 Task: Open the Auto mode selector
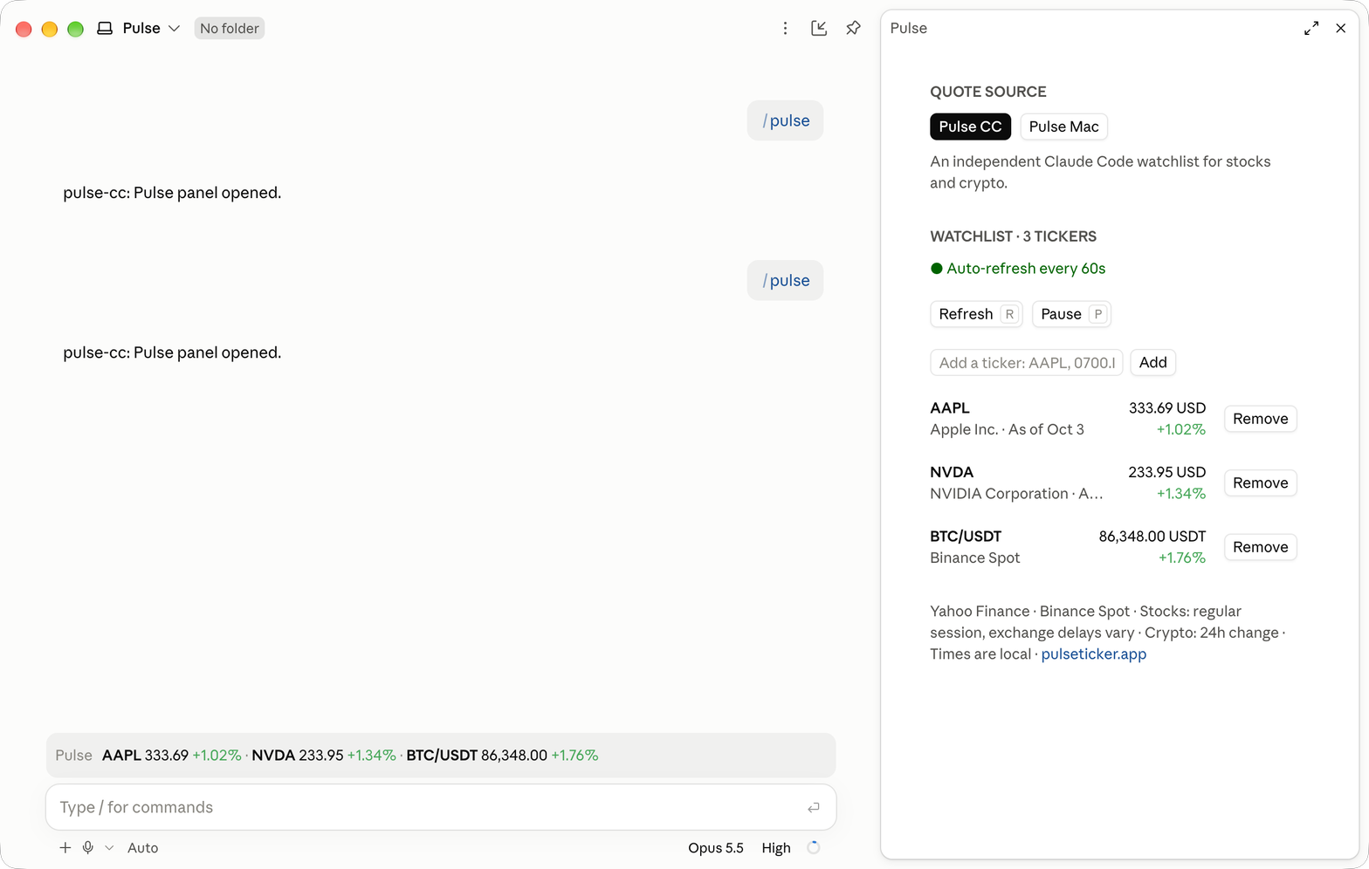pyautogui.click(x=143, y=847)
